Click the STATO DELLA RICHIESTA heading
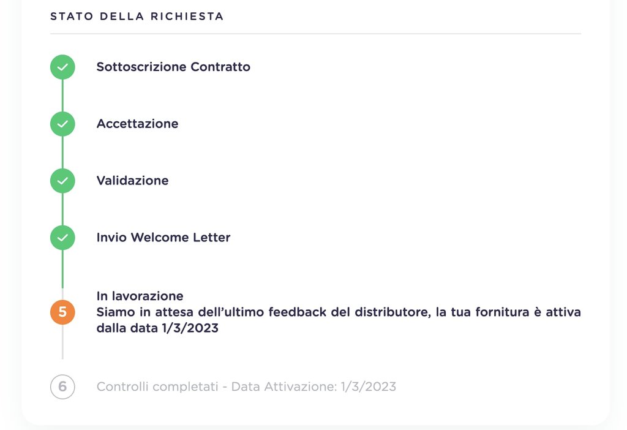The width and height of the screenshot is (627, 430). (x=137, y=17)
